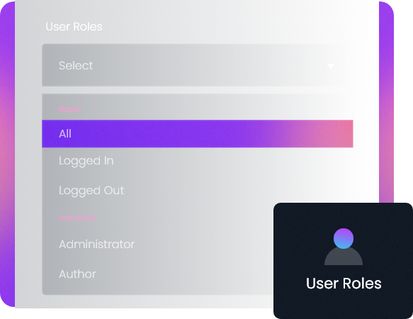Click the pink Advance group header
This screenshot has height=319, width=413.
click(77, 218)
